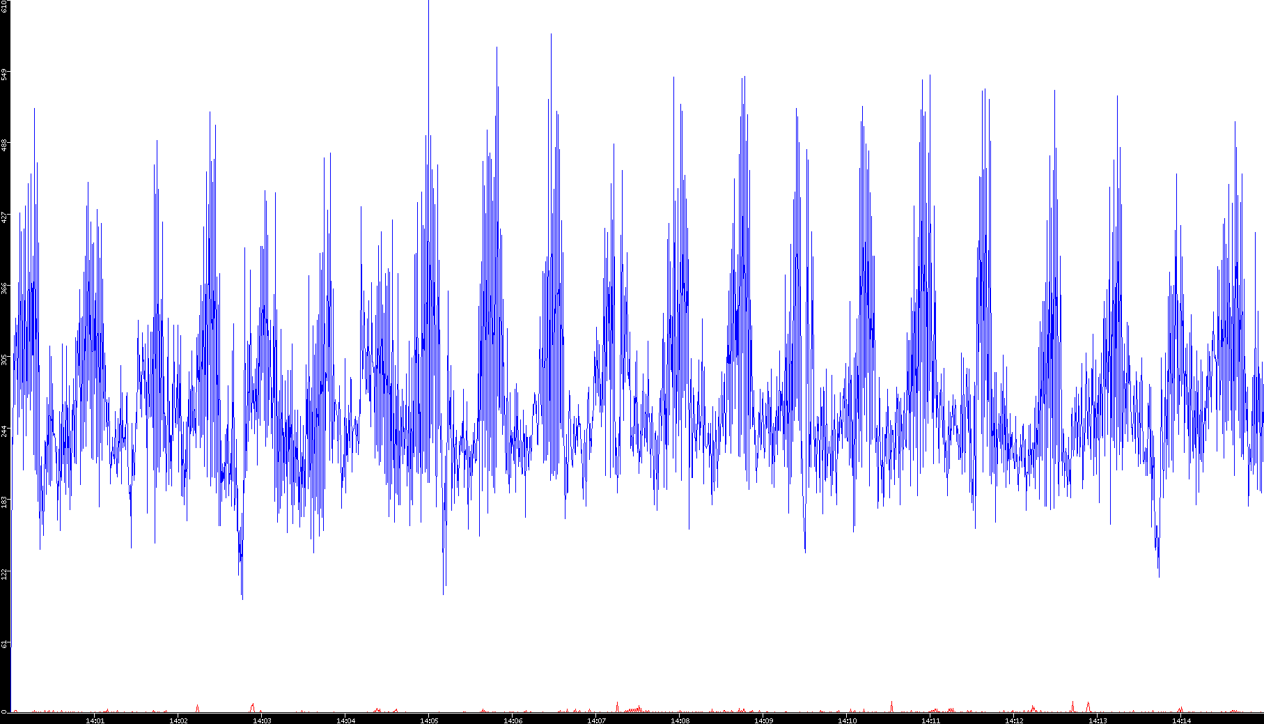
Task: Click the 14:12 time label
Action: point(1014,721)
